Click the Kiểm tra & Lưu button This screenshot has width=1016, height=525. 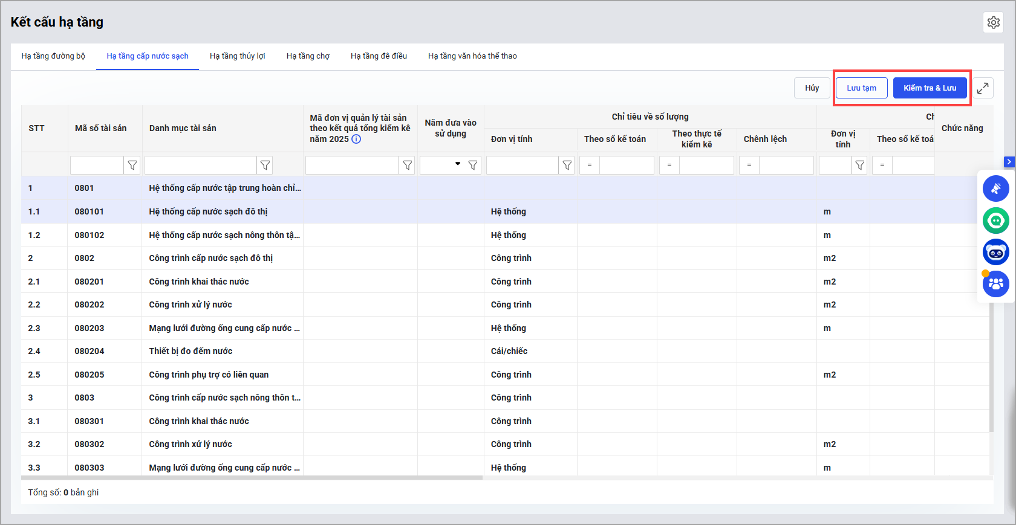(930, 88)
